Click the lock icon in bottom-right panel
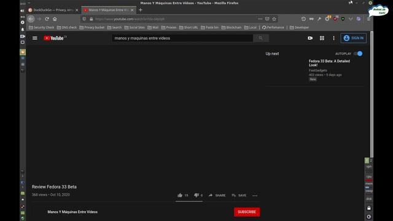Image resolution: width=393 pixels, height=221 pixels. tap(368, 208)
